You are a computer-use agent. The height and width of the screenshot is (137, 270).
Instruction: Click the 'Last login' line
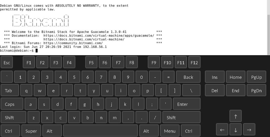click(53, 47)
